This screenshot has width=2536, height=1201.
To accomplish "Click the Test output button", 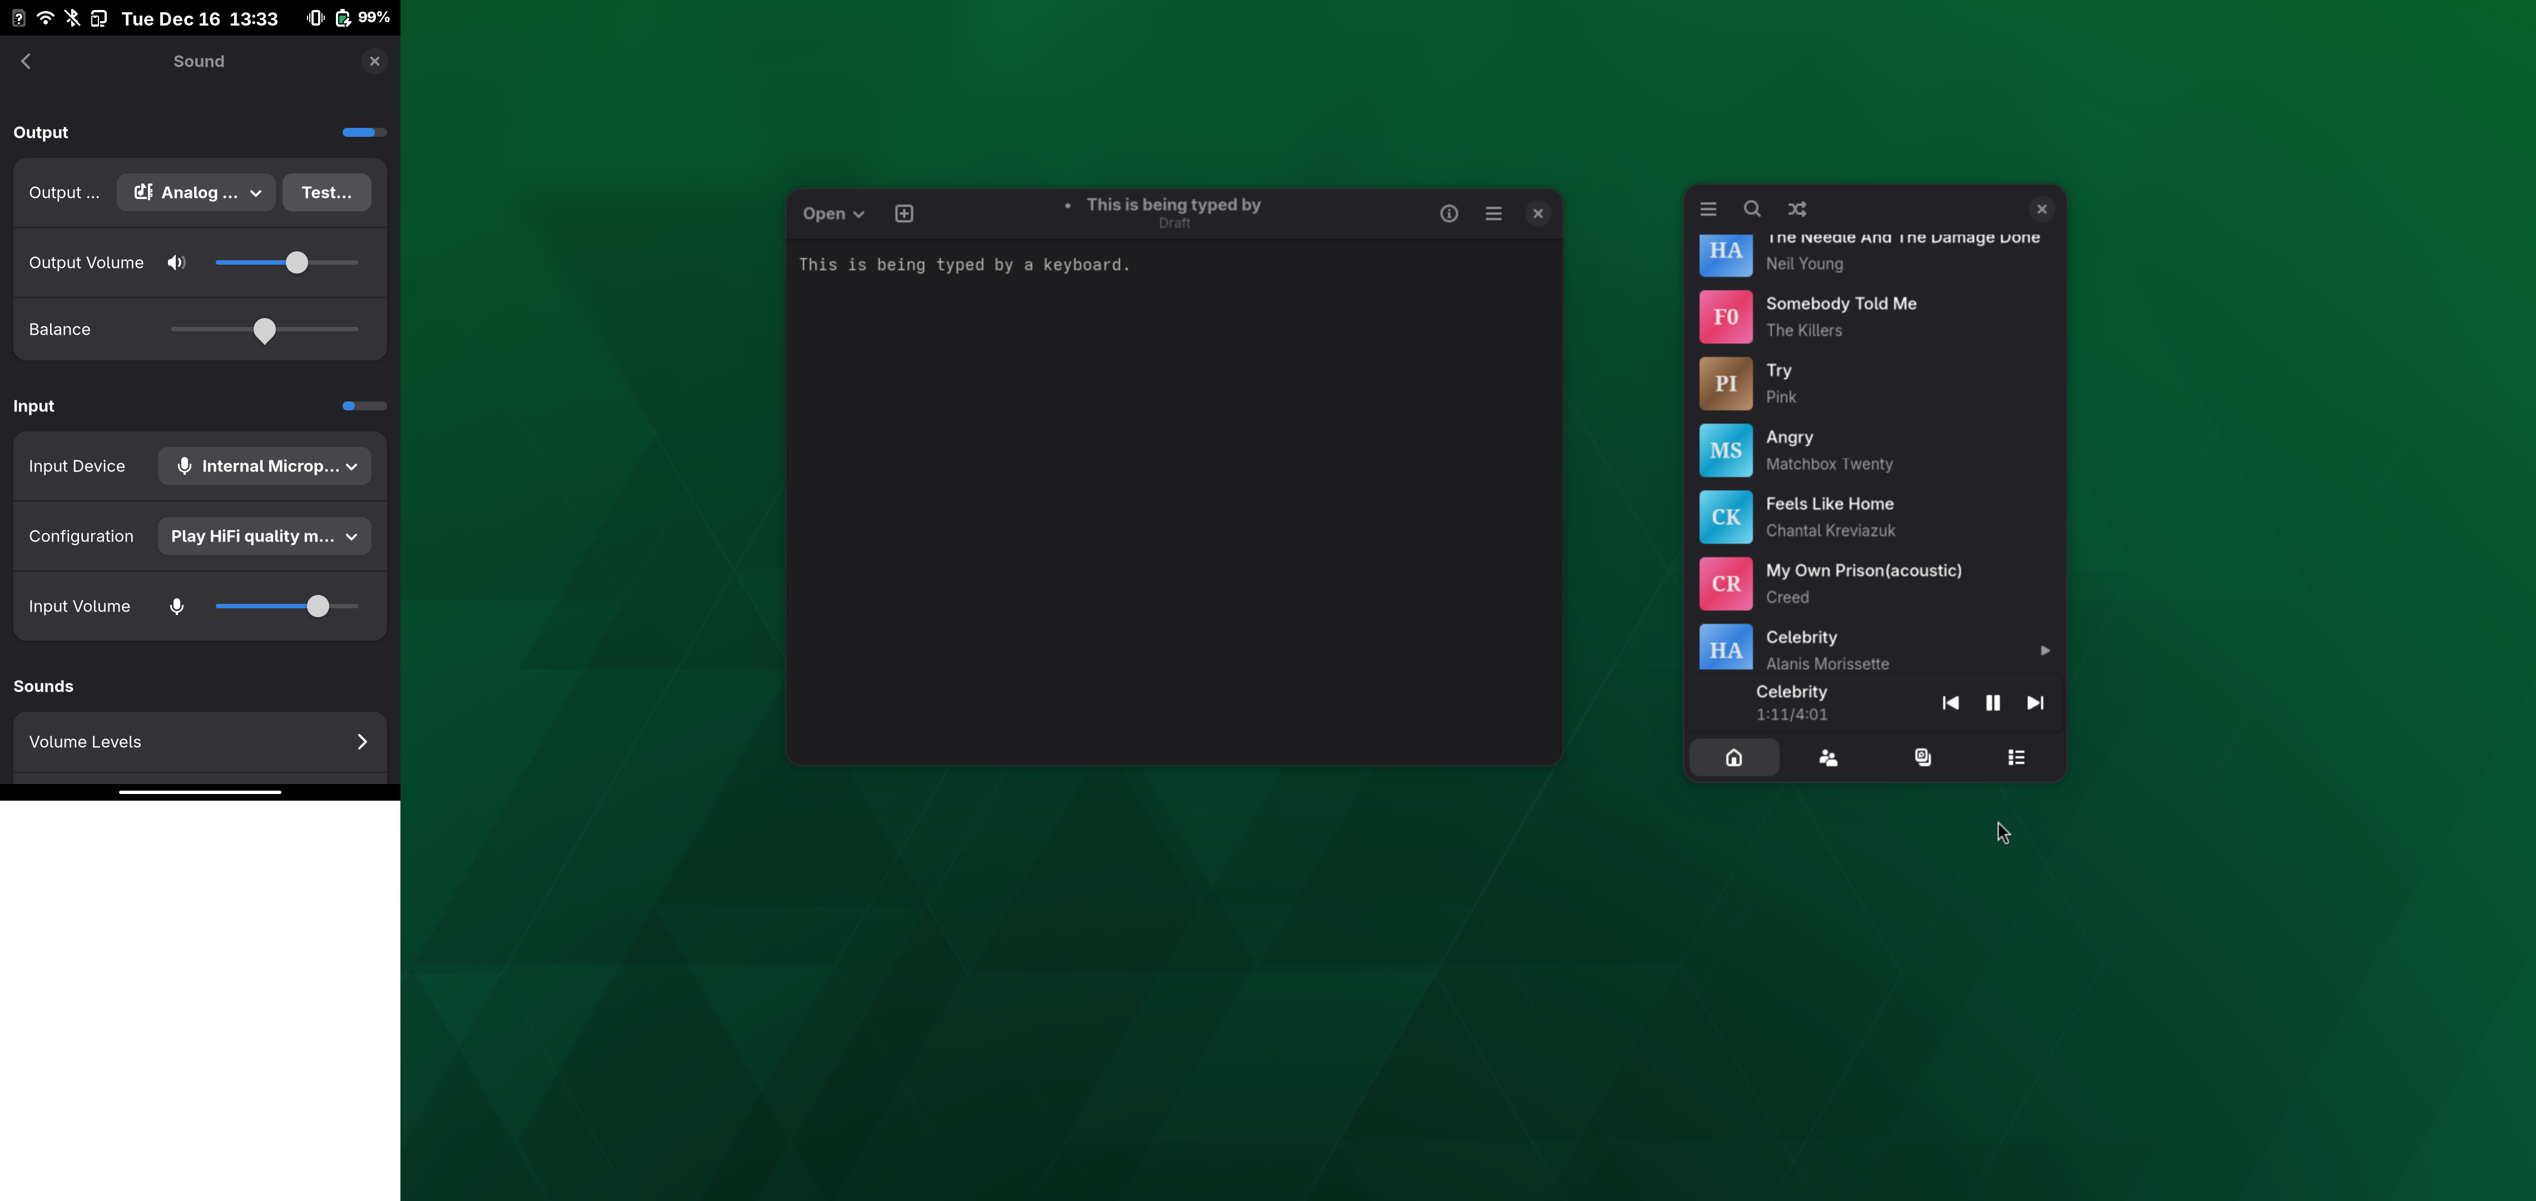I will pyautogui.click(x=327, y=192).
